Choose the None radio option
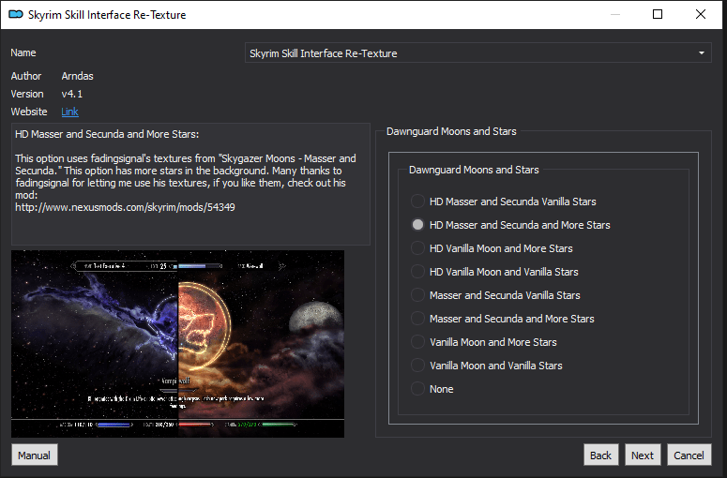Viewport: 727px width, 478px height. click(x=432, y=389)
